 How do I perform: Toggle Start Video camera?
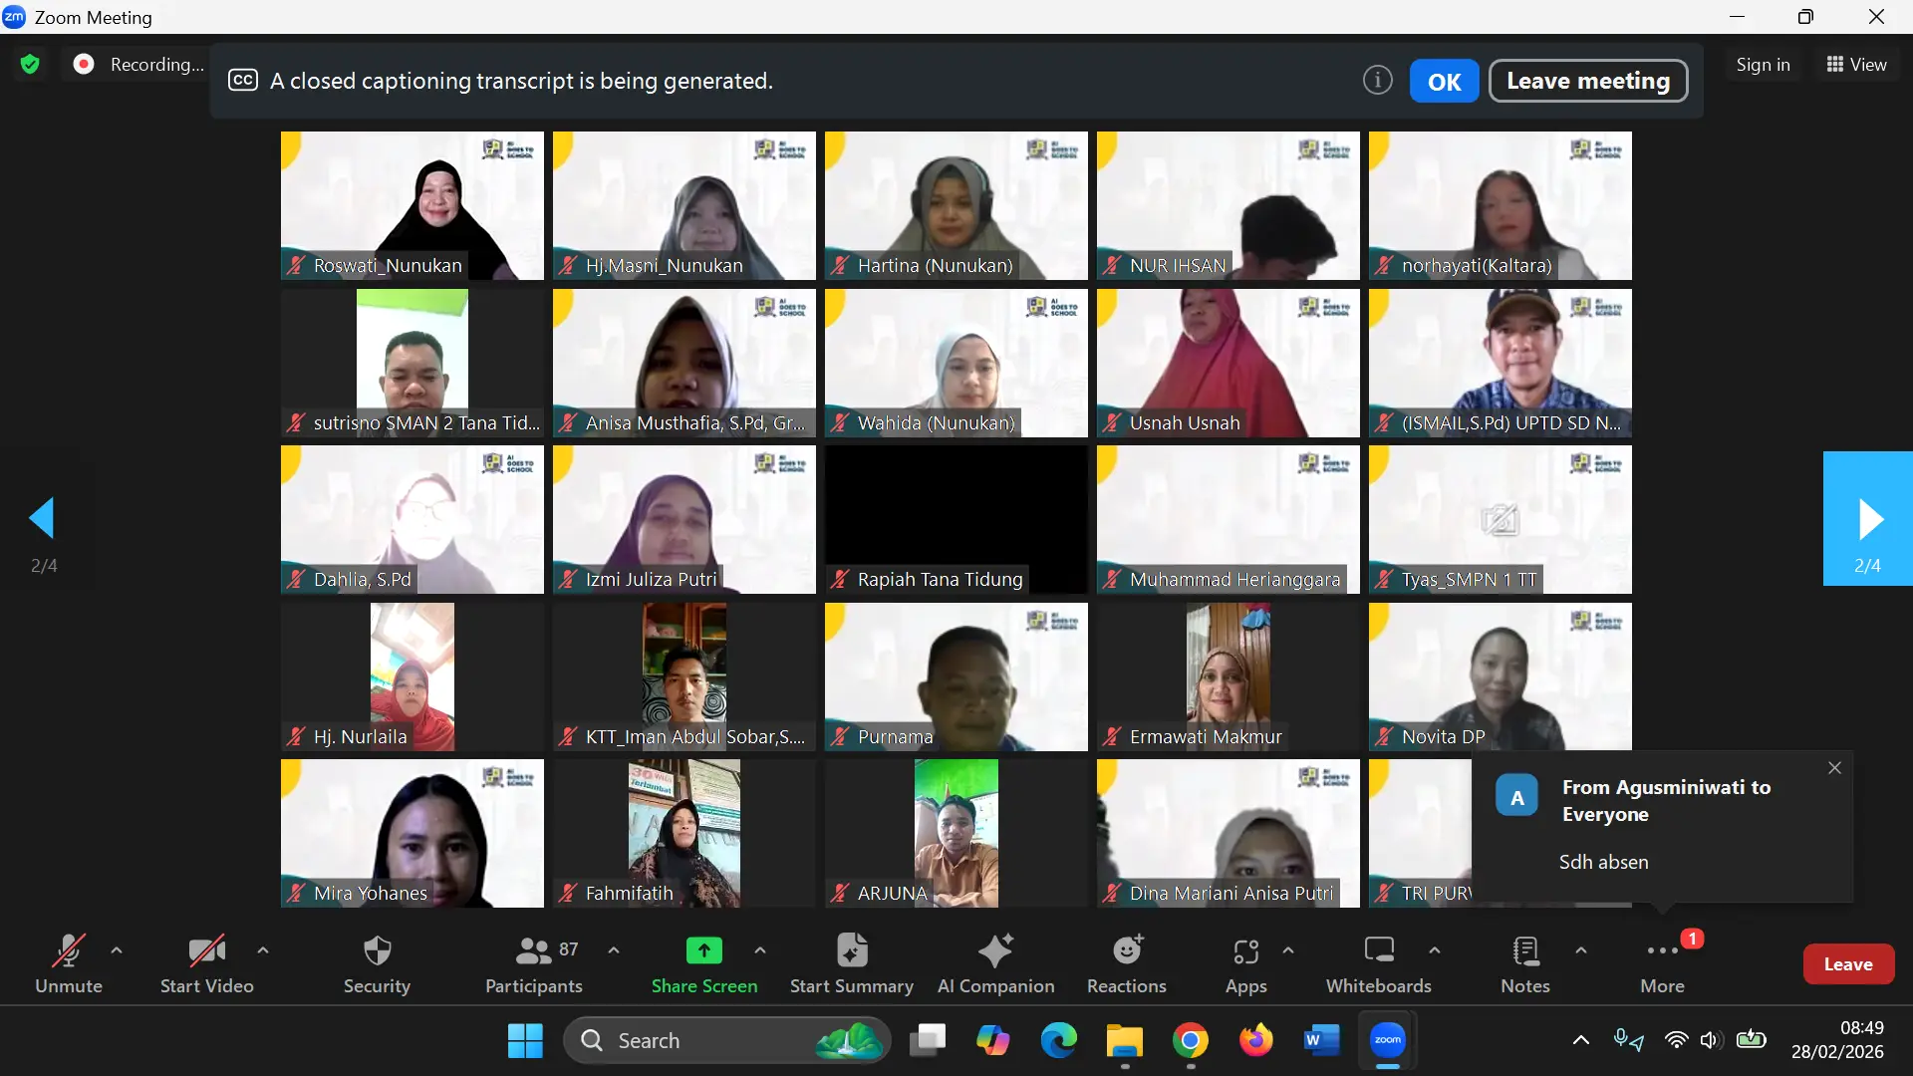coord(206,951)
